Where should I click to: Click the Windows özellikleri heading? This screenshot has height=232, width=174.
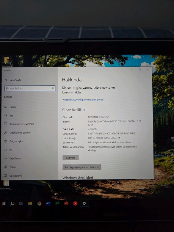click(x=78, y=178)
